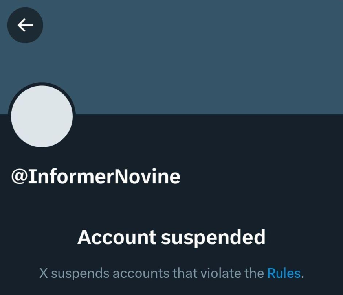Select the grey circular profile picture
Screen dimensions: 343x295
pyautogui.click(x=42, y=116)
